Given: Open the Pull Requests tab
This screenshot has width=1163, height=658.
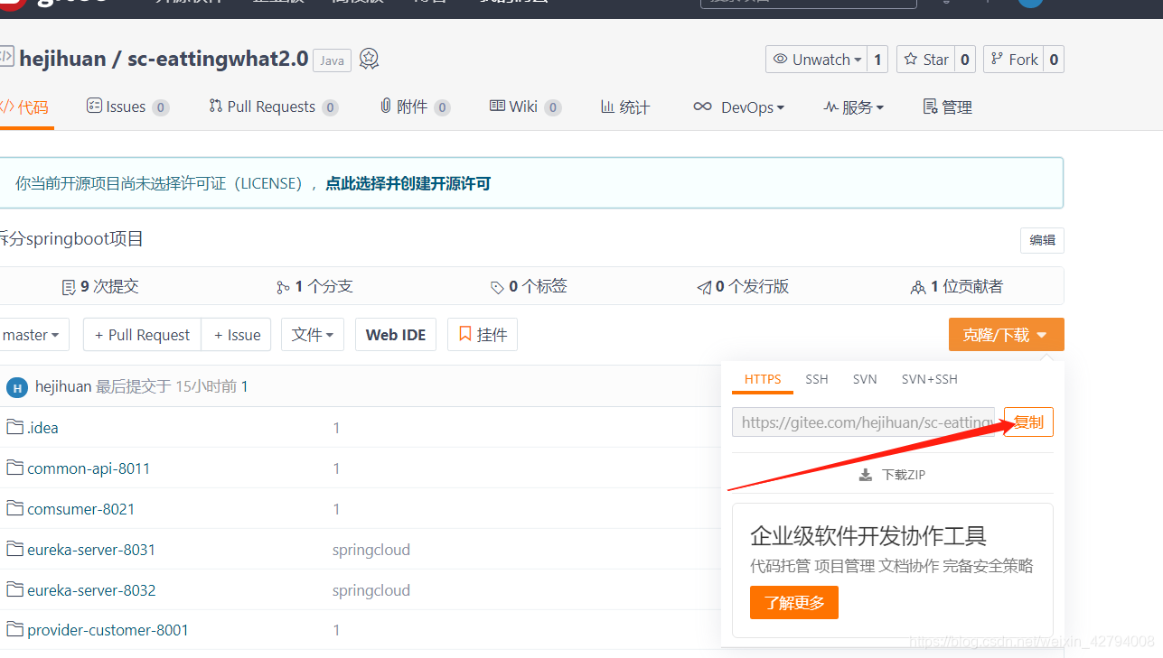Looking at the screenshot, I should point(274,107).
